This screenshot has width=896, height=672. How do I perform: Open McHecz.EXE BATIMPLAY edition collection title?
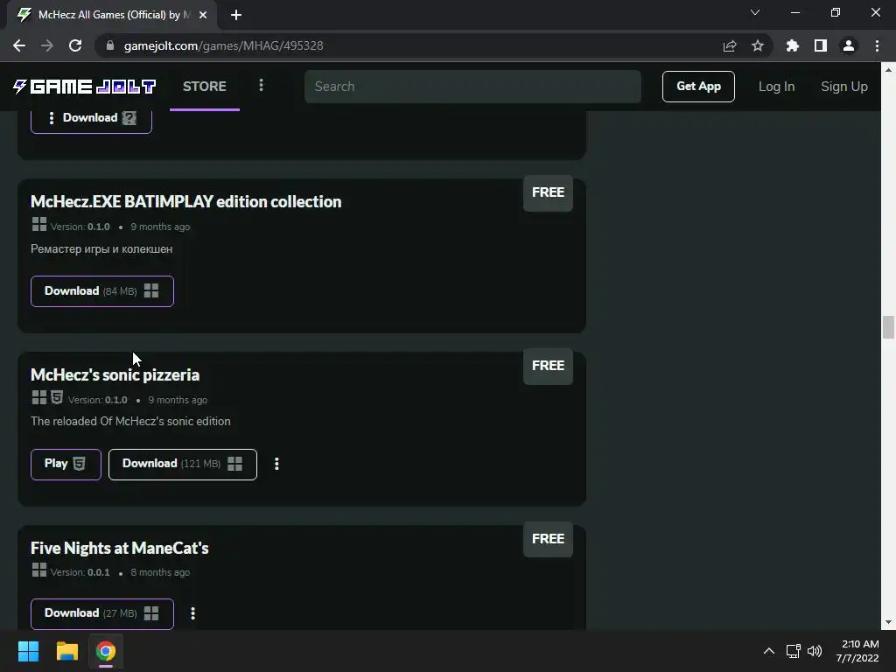coord(185,202)
